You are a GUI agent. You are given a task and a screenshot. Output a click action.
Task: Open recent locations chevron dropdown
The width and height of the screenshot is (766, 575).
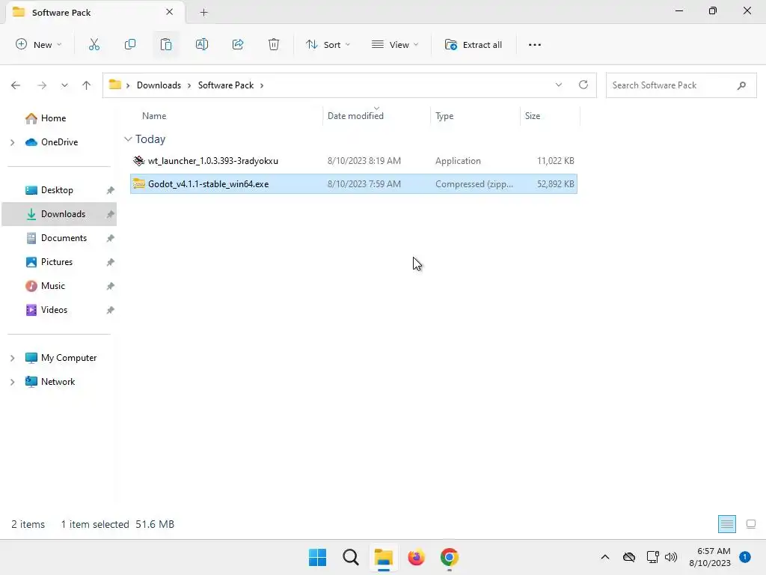coord(64,85)
